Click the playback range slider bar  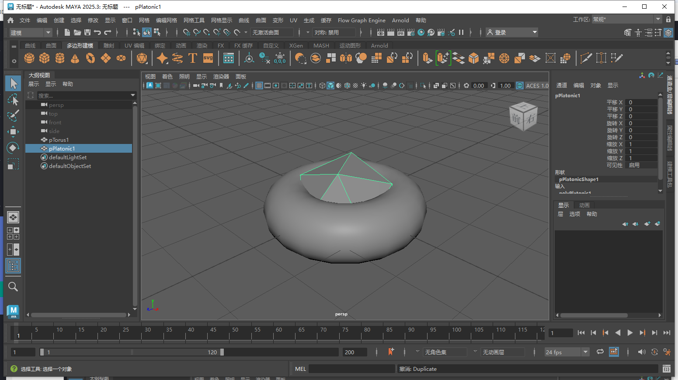(132, 352)
